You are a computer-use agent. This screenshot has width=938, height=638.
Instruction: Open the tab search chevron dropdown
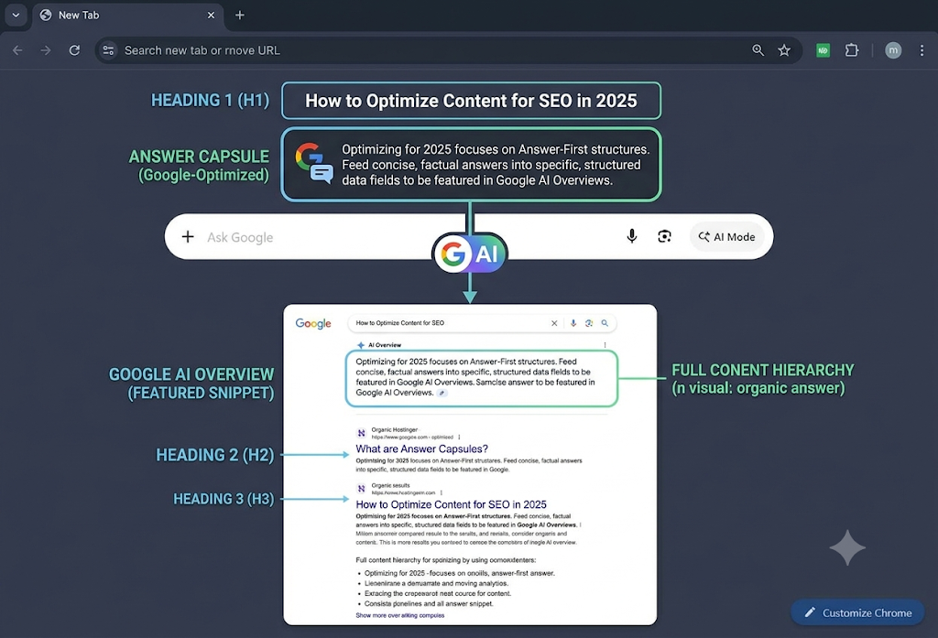tap(16, 15)
